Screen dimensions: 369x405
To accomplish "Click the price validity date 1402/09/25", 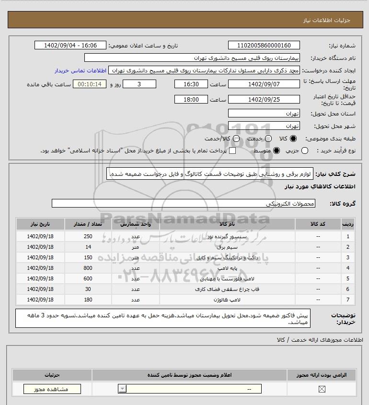I will 264,99.
